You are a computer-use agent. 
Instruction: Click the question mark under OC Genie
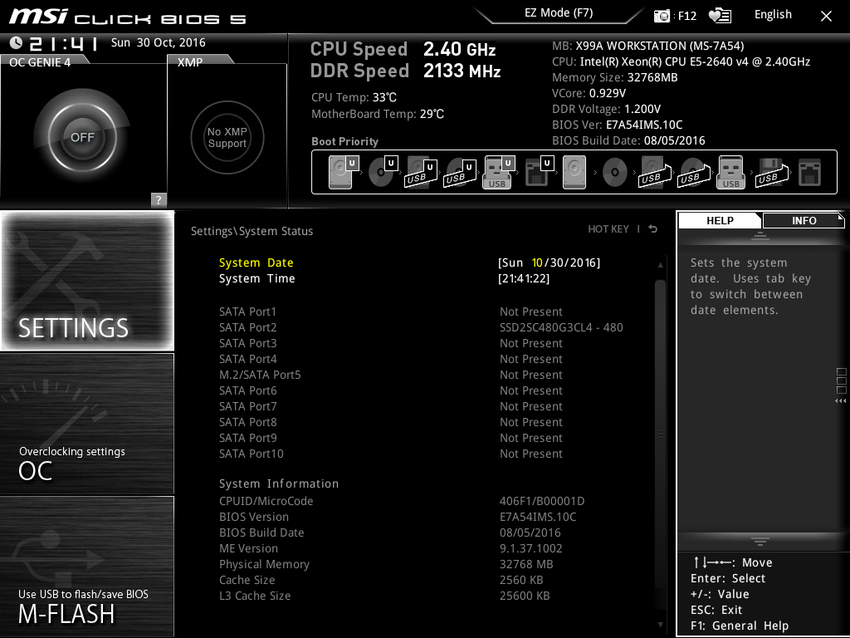(x=159, y=199)
